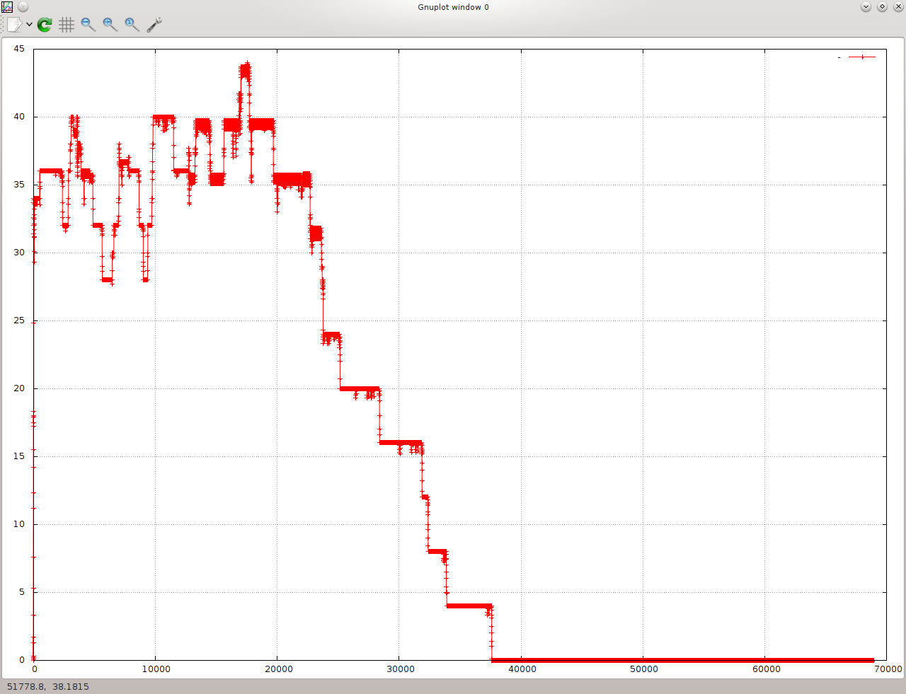The image size is (906, 694).
Task: Minimize the Gnuplot window
Action: click(x=866, y=7)
